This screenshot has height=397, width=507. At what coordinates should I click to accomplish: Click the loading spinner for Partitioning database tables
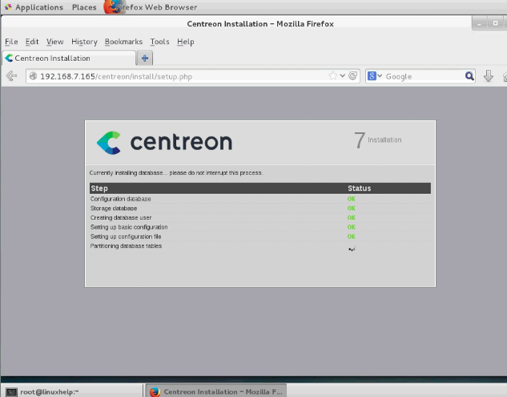(352, 249)
